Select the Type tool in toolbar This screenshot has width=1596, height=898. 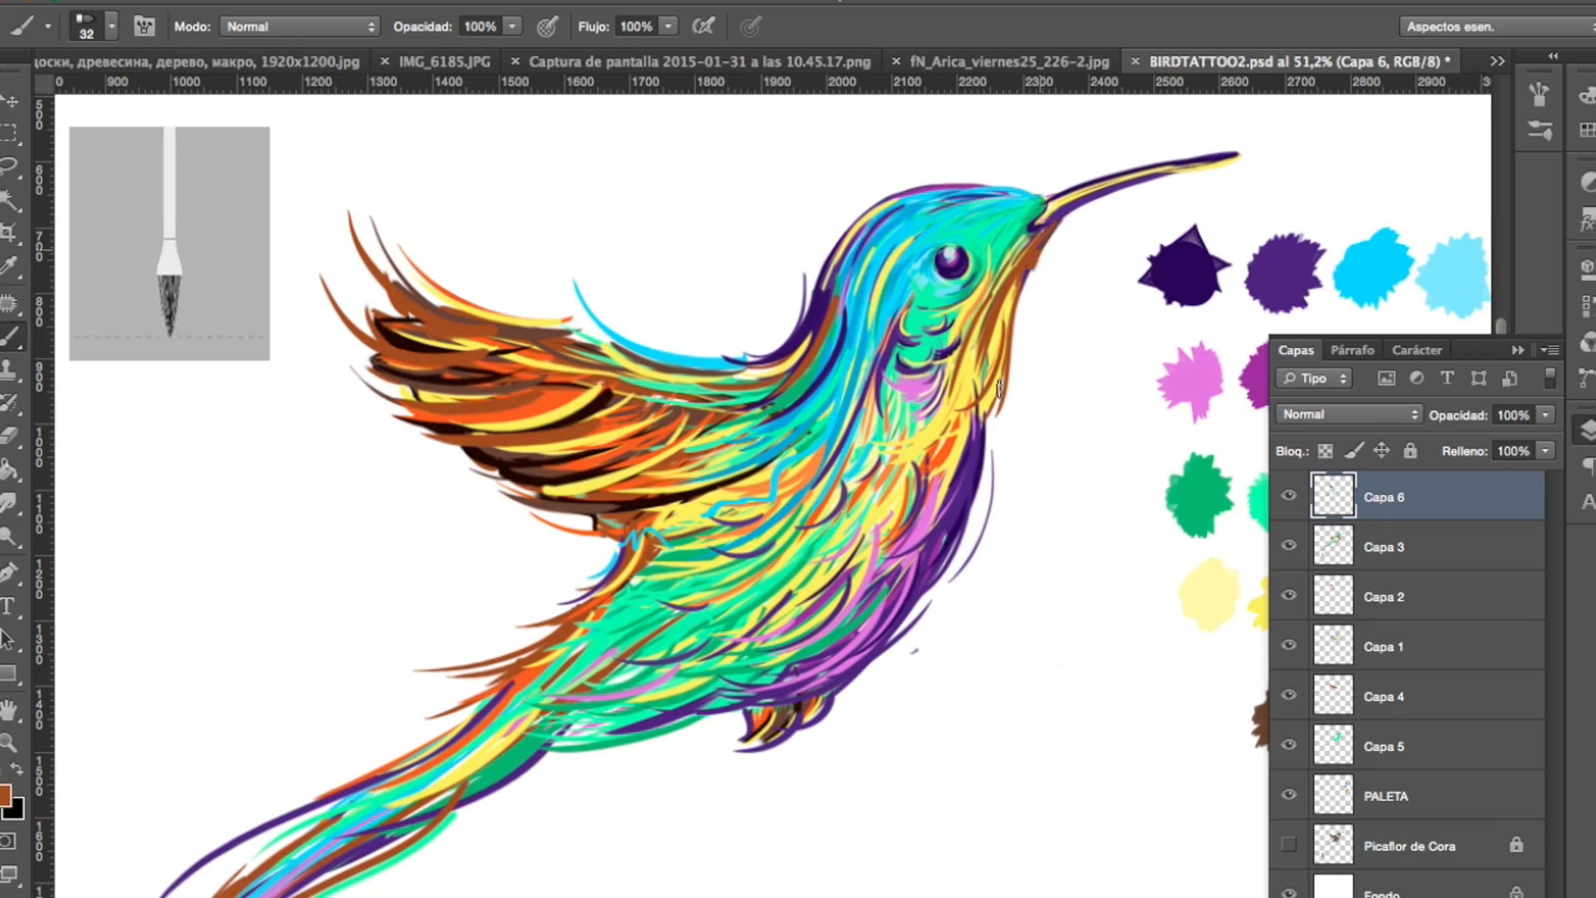[x=8, y=606]
